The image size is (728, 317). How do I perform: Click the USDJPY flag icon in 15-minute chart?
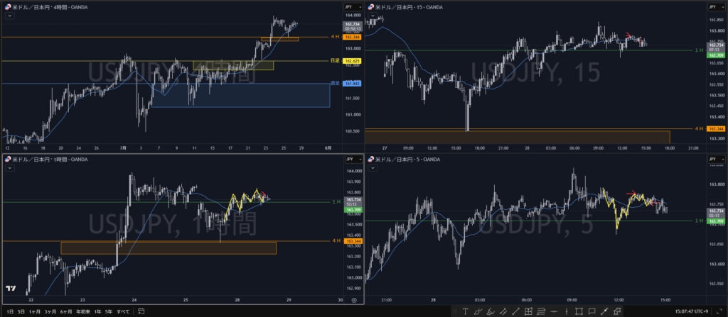pos(371,7)
